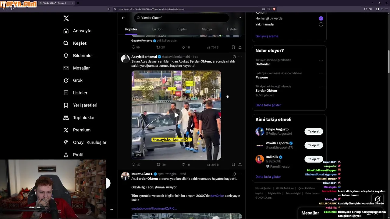The height and width of the screenshot is (219, 390).
Task: Open the @tvOnlar mention link
Action: (x=217, y=196)
